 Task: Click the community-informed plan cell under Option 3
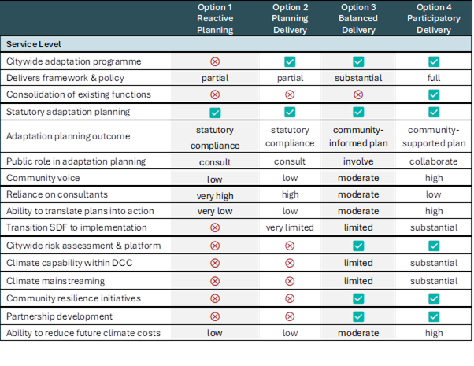pyautogui.click(x=358, y=136)
